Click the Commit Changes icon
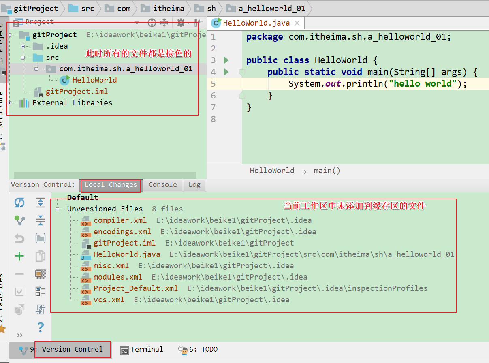489x363 pixels. (19, 221)
